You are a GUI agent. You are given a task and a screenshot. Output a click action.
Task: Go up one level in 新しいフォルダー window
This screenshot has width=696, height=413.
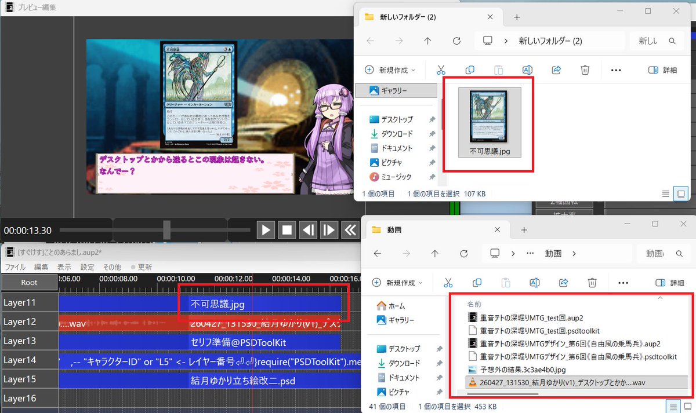(427, 41)
